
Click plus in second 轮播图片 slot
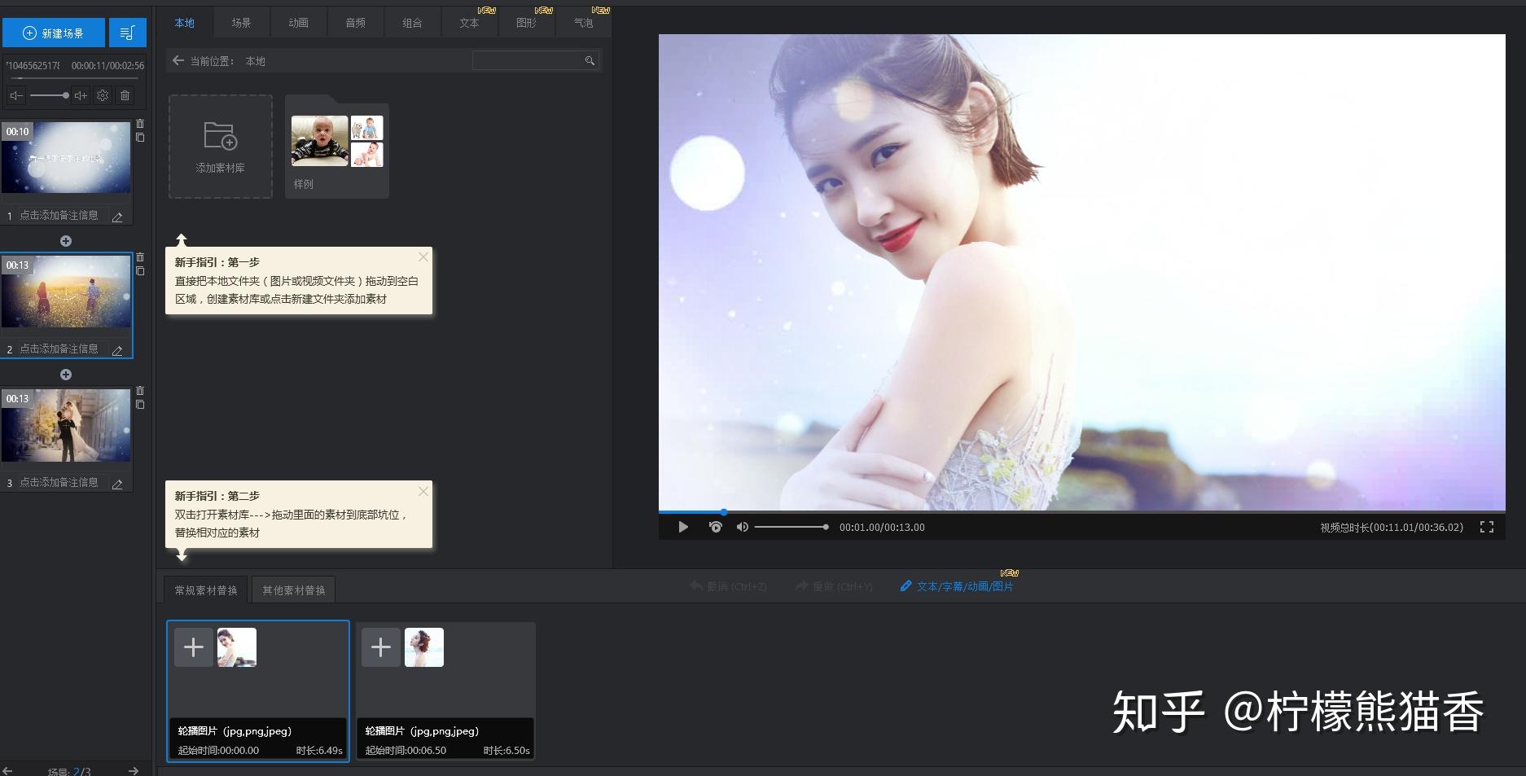tap(381, 647)
